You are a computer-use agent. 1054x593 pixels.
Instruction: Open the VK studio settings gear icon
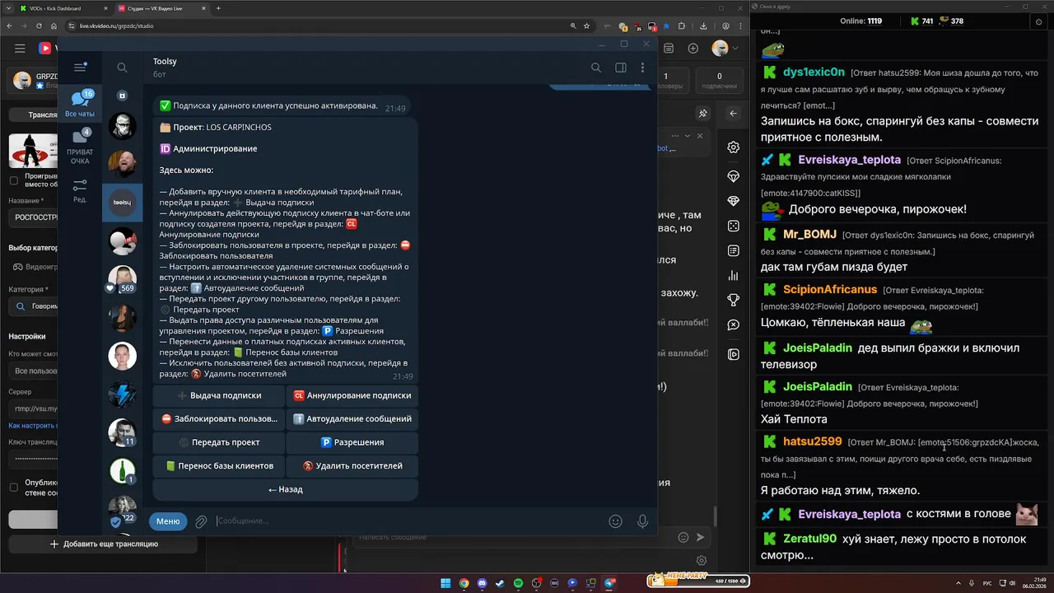733,147
